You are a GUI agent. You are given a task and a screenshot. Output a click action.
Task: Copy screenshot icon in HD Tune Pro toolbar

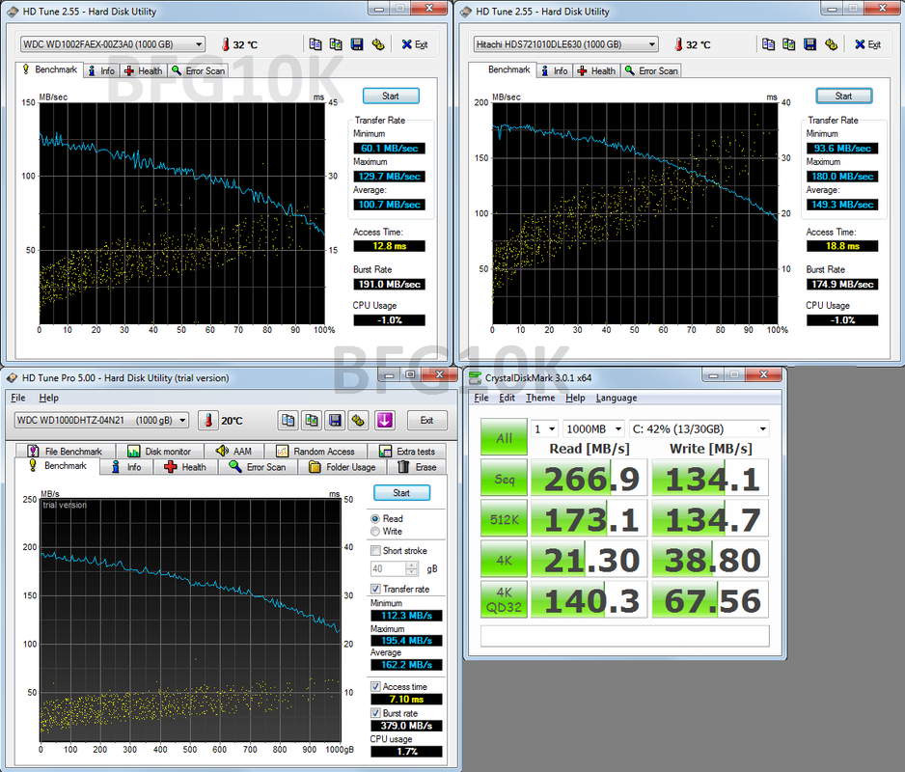(x=312, y=421)
